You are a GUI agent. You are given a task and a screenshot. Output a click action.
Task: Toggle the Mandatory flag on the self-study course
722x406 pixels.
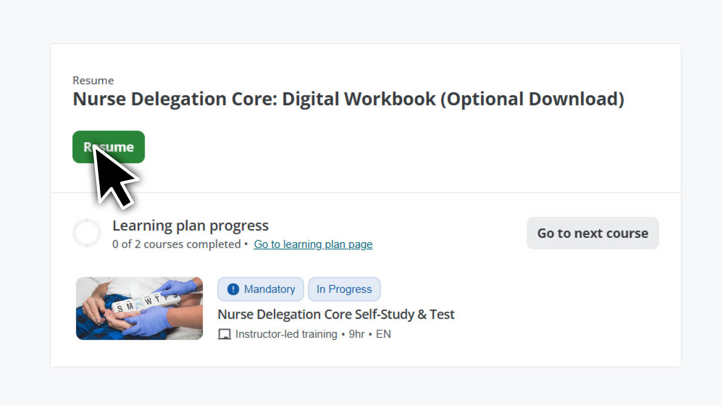[260, 289]
